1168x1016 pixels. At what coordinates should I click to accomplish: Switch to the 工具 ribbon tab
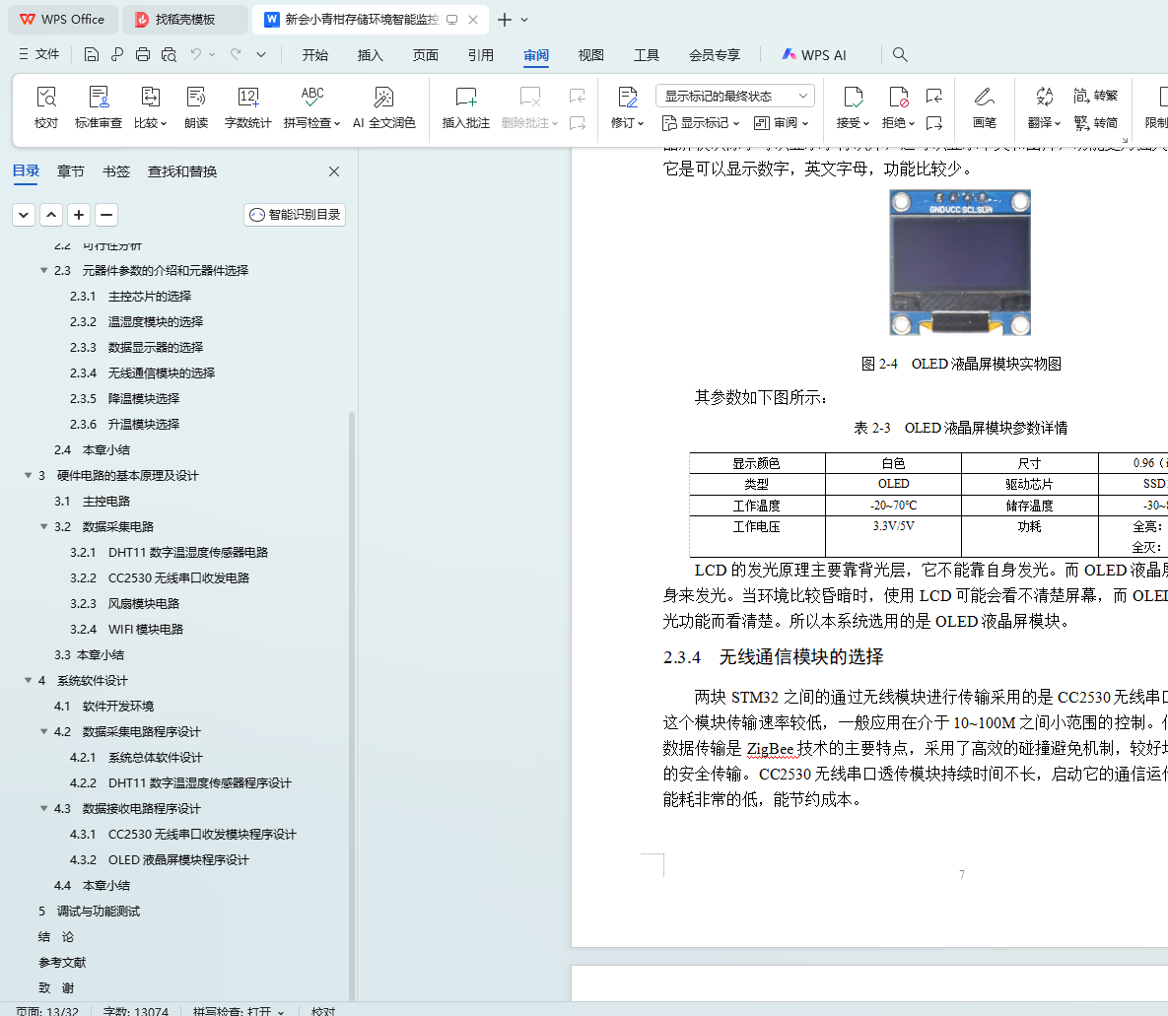click(646, 55)
